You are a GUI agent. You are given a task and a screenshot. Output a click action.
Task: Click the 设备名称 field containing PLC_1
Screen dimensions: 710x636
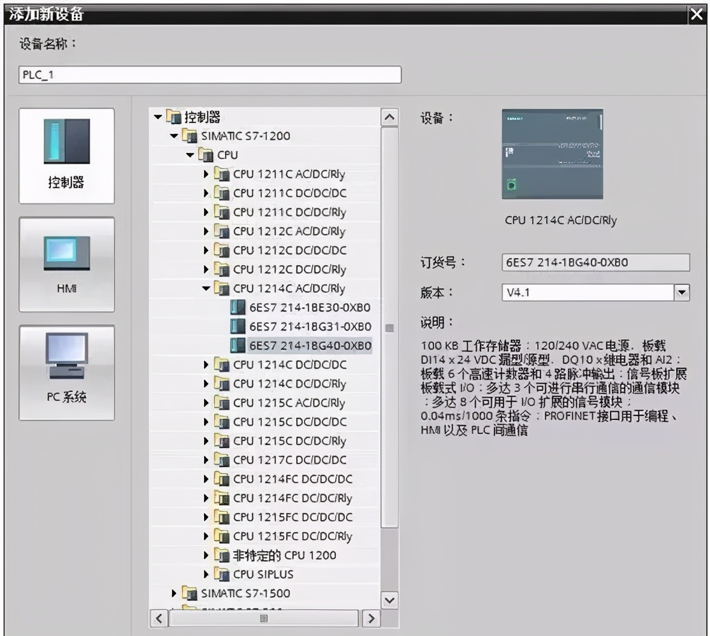pyautogui.click(x=210, y=75)
